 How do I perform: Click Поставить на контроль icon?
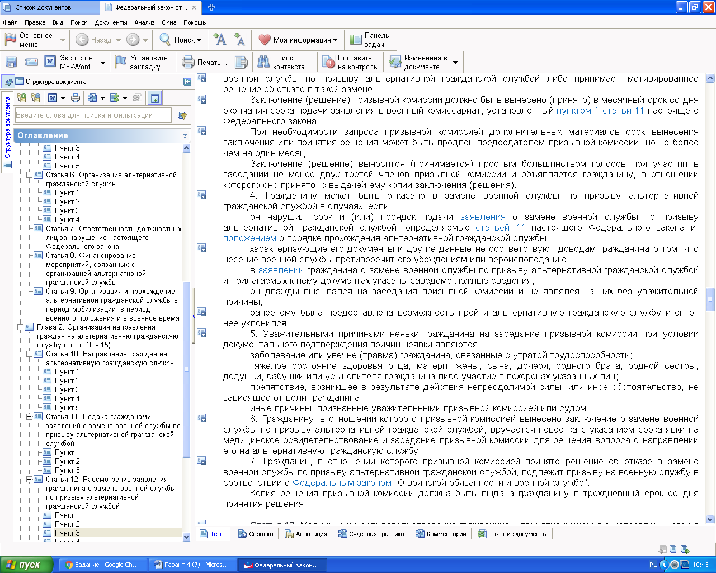click(x=328, y=62)
